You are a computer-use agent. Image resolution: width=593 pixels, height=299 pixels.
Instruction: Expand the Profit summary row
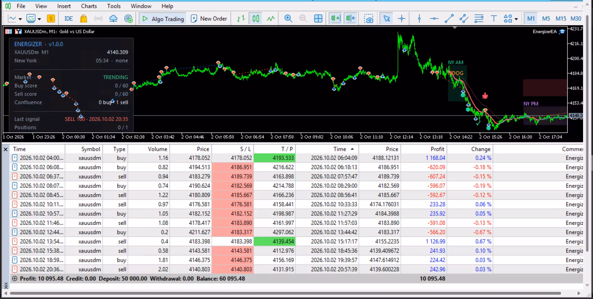pos(14,279)
